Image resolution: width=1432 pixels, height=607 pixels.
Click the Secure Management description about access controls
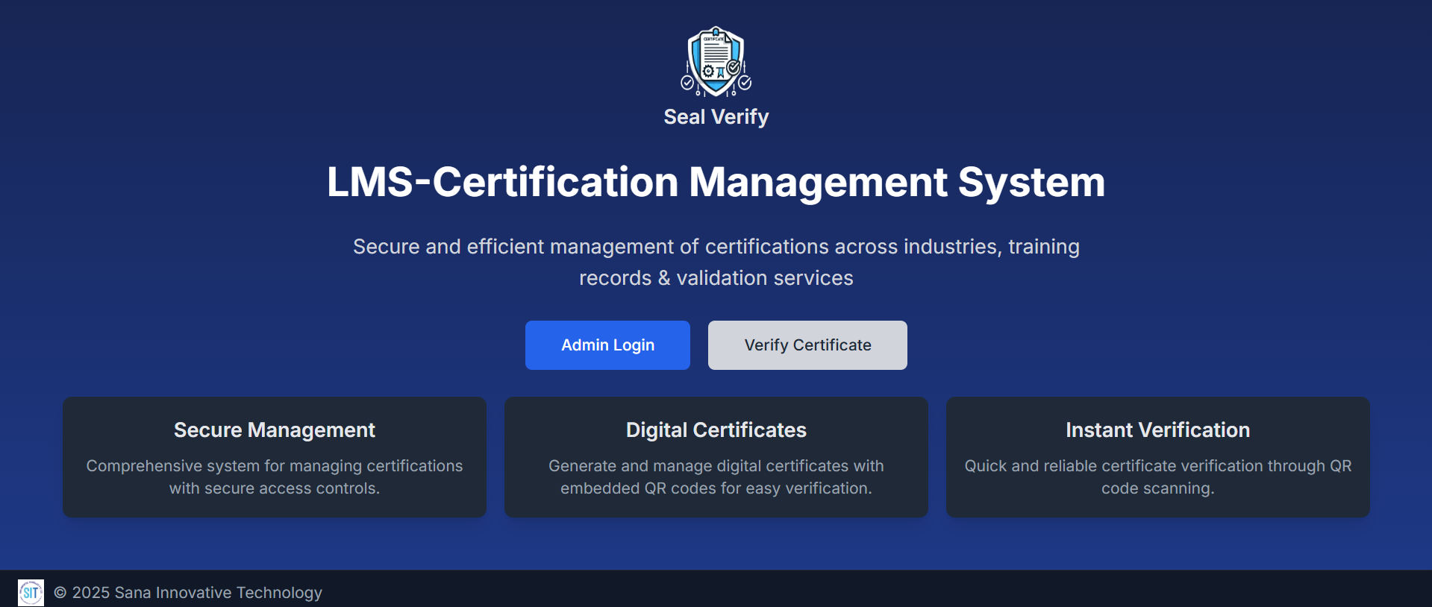coord(274,477)
